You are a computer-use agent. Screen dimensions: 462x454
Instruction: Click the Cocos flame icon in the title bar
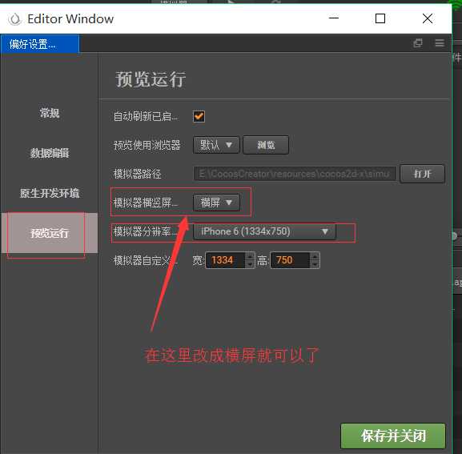pos(14,19)
